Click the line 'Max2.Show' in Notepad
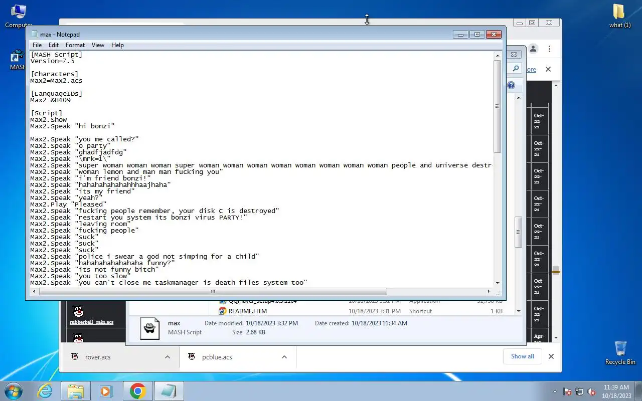This screenshot has width=642, height=401. [x=49, y=120]
